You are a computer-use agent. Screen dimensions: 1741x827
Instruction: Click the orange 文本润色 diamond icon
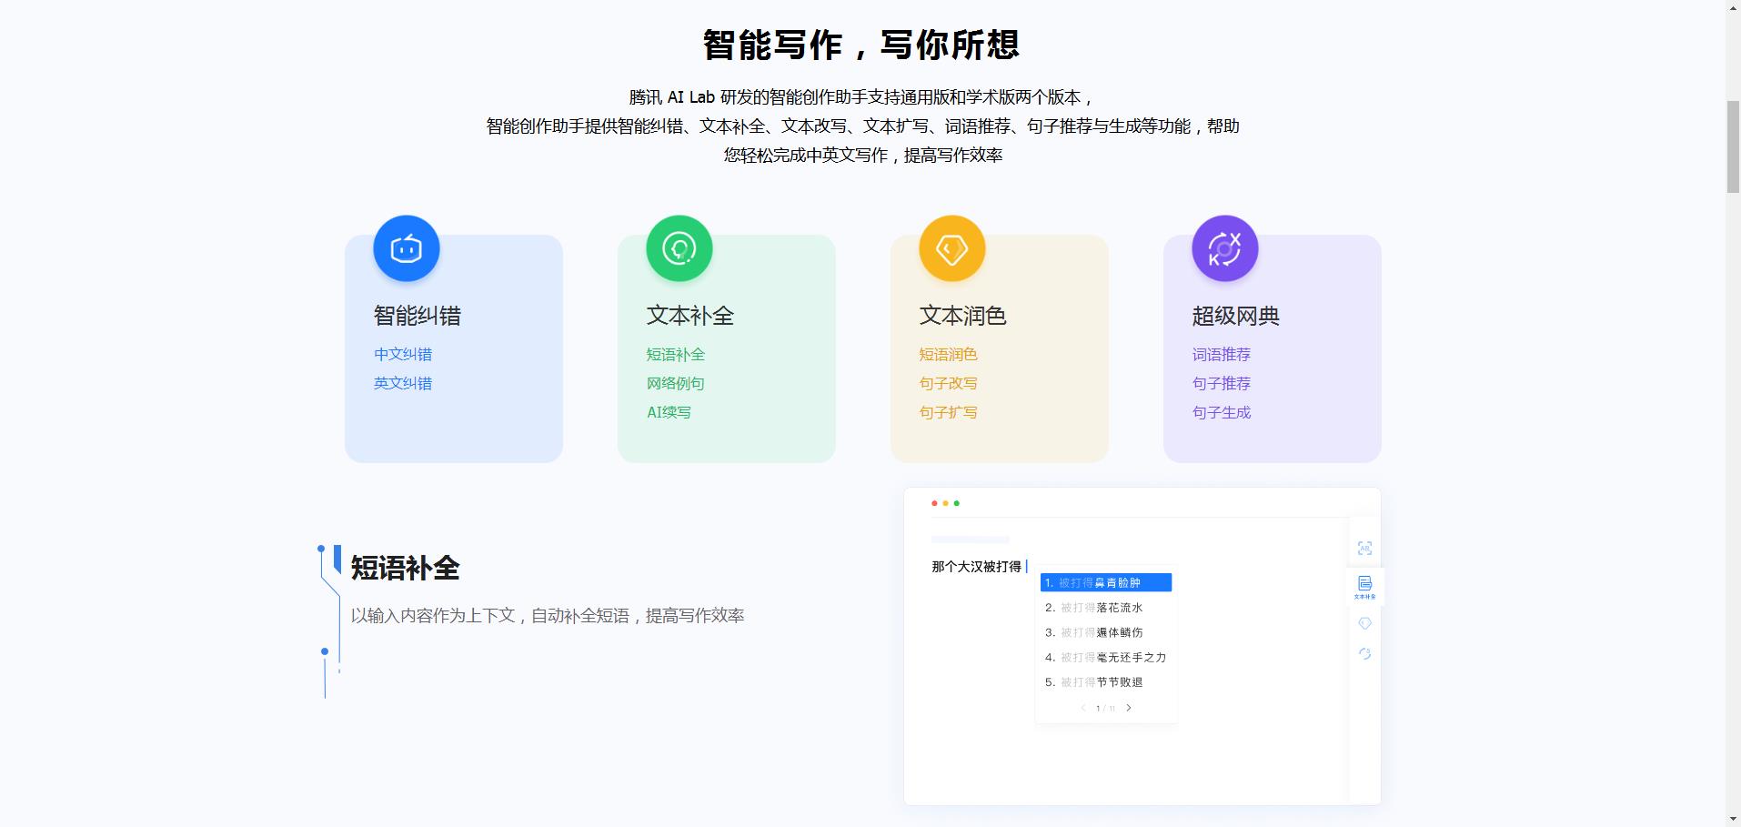coord(952,248)
